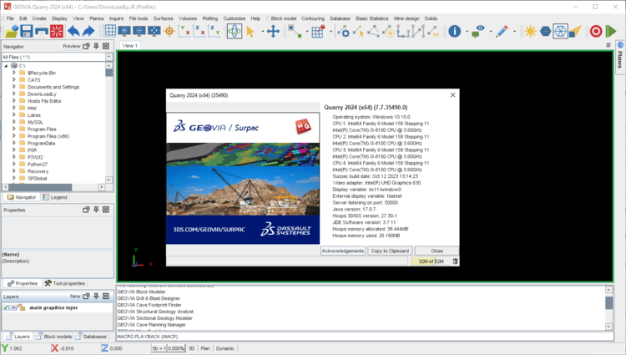
Task: Click the Copy to Clipboard button
Action: click(x=390, y=251)
